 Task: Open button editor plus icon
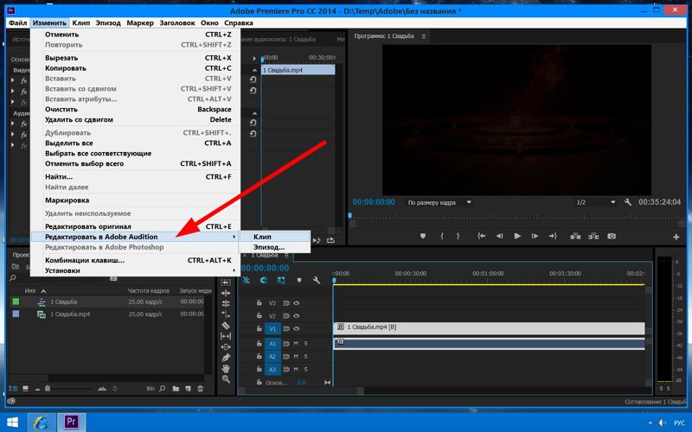click(676, 237)
